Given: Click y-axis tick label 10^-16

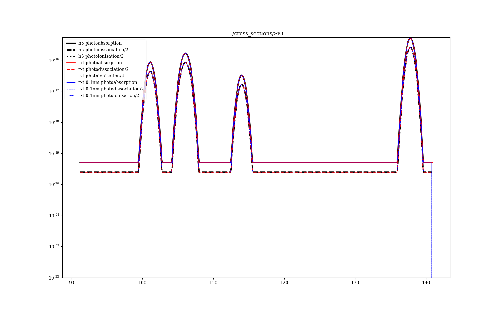Looking at the screenshot, I should (x=54, y=60).
